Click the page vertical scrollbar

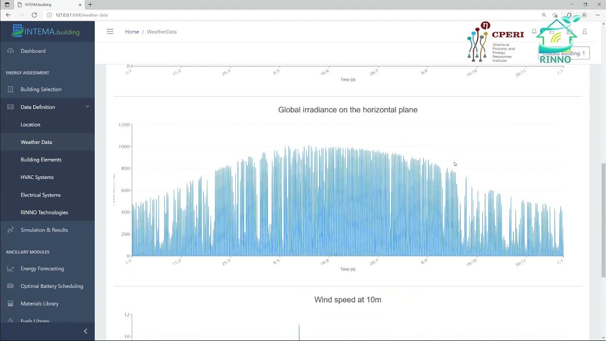603,220
